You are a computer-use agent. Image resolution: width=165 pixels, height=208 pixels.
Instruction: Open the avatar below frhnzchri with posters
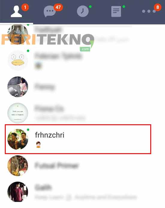pos(18,166)
